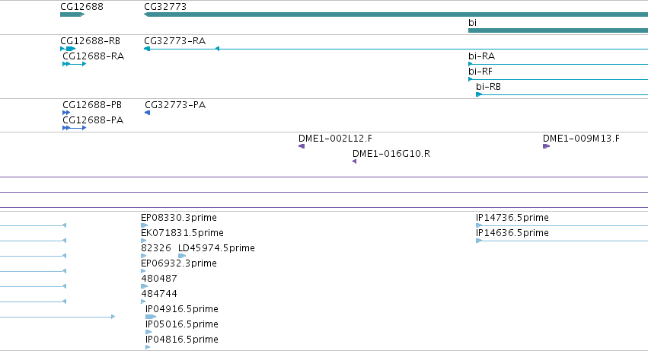
Task: Click the bi-RB transcript start glyph
Action: click(479, 94)
